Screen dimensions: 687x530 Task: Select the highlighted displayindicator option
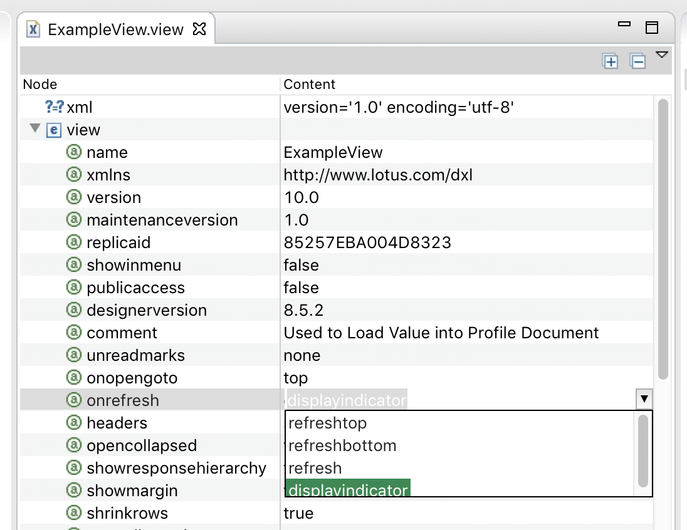pyautogui.click(x=348, y=489)
